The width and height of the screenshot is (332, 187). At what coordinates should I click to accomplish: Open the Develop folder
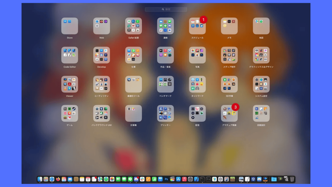(101, 55)
